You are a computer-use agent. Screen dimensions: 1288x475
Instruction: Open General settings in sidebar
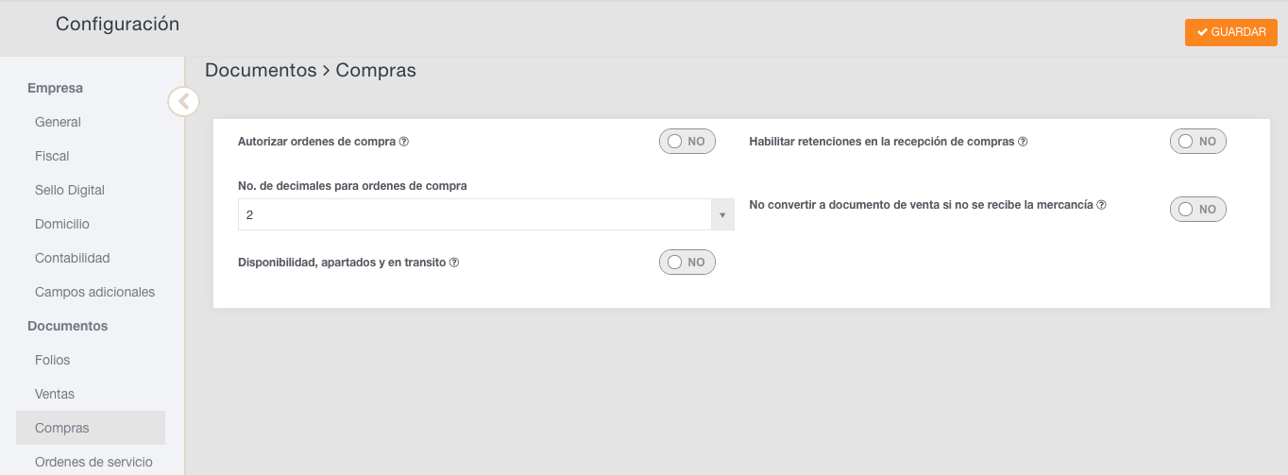(x=58, y=122)
